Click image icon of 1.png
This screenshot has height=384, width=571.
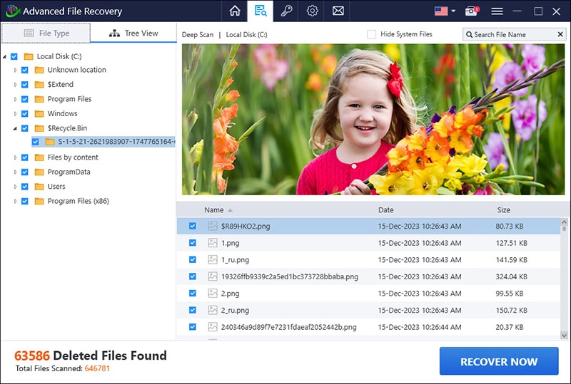pos(213,242)
